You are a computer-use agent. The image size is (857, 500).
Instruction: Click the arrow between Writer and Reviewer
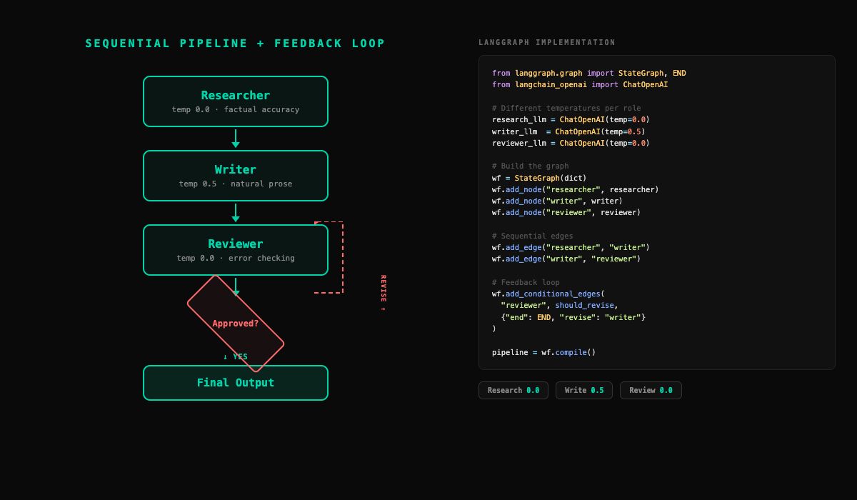(236, 213)
